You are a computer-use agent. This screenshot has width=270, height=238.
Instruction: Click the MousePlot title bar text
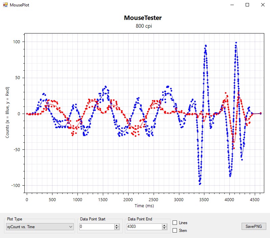pos(20,5)
